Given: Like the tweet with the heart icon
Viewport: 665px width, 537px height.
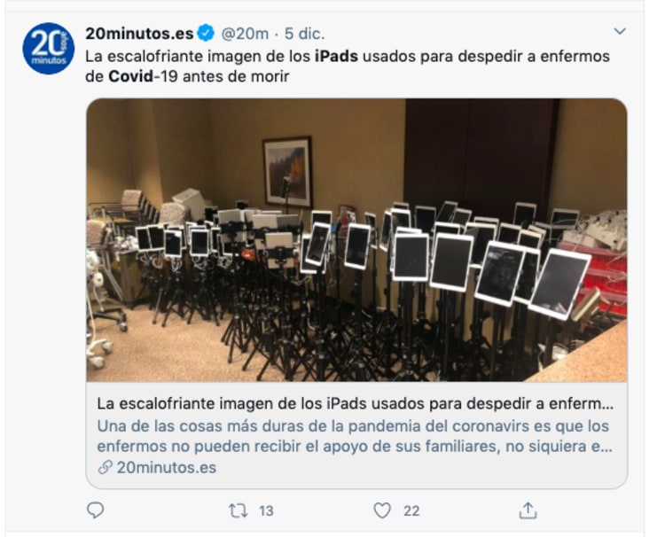Looking at the screenshot, I should (x=382, y=510).
